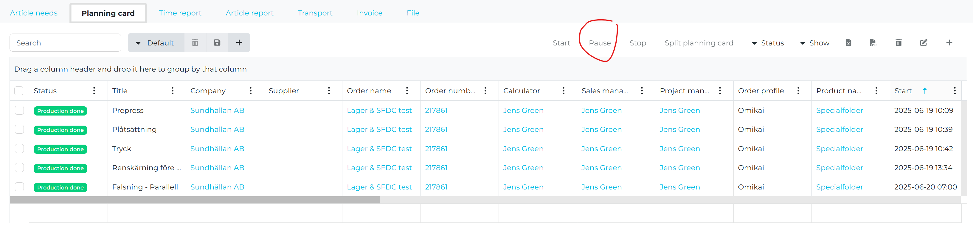This screenshot has width=973, height=226.
Task: Open the Transport tab
Action: (x=315, y=13)
